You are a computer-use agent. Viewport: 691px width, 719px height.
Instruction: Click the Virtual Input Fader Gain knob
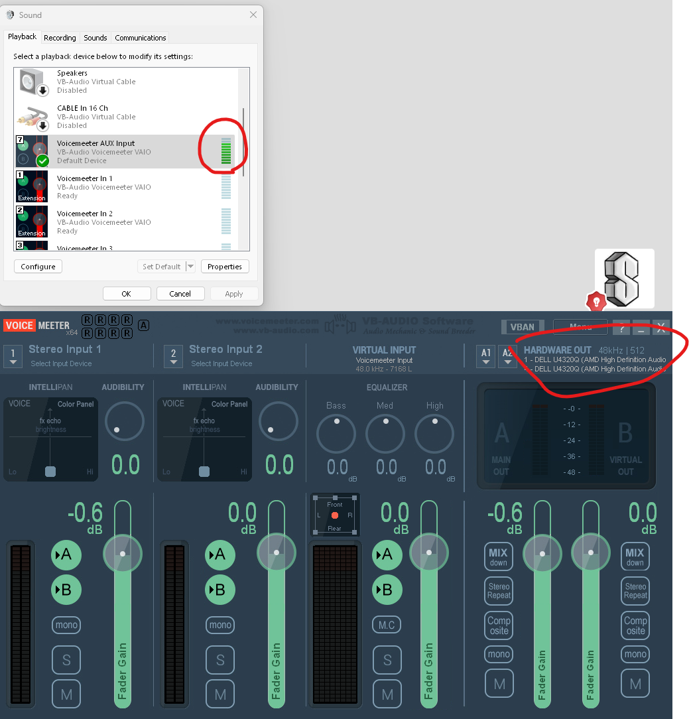428,553
